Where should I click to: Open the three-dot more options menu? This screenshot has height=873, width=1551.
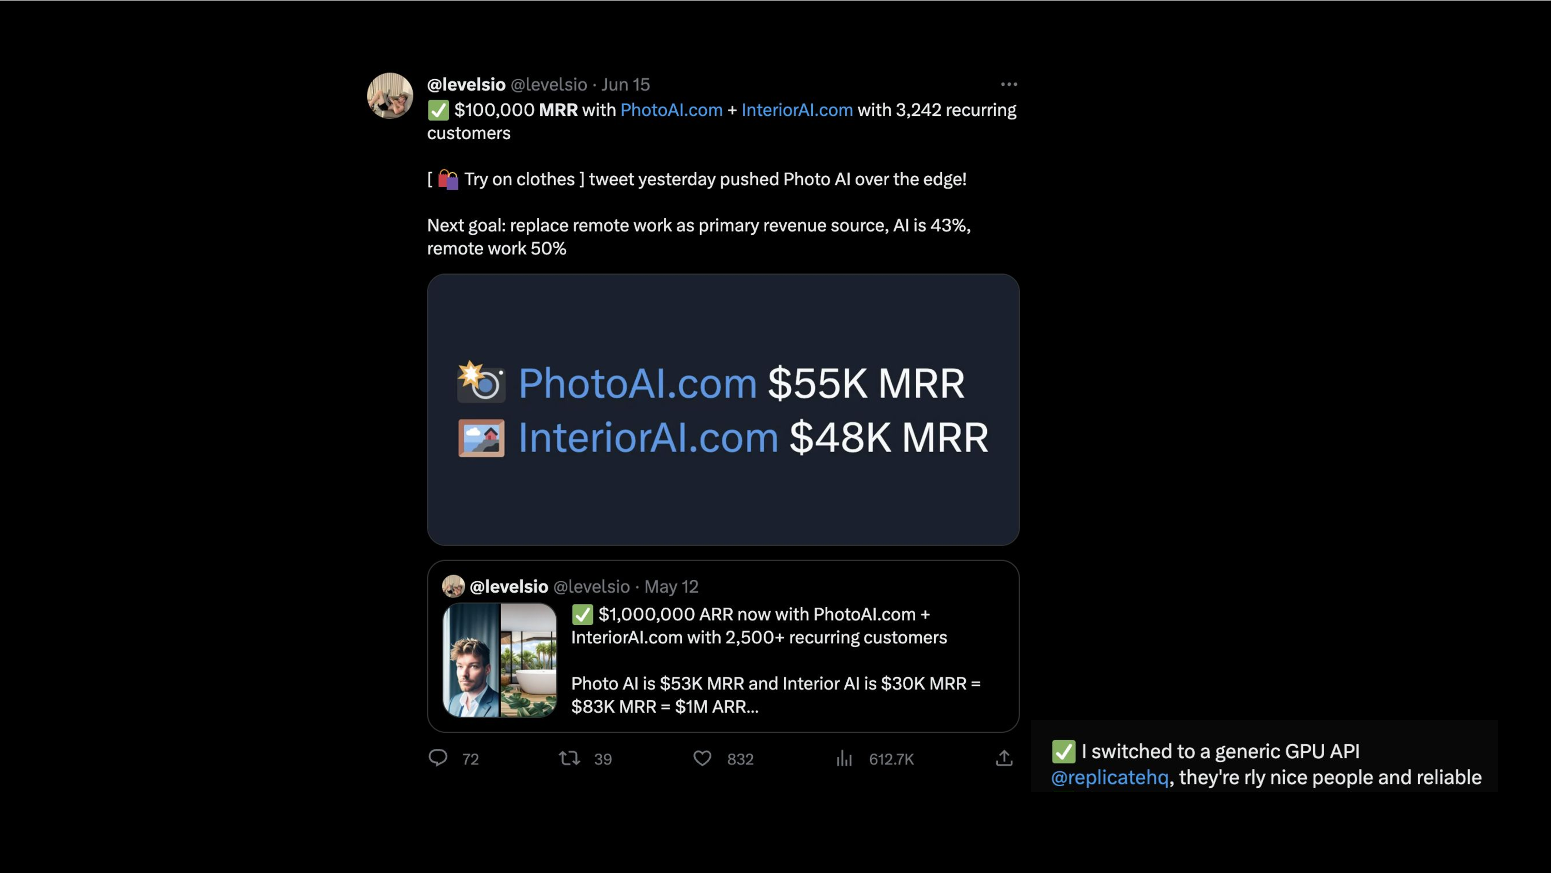(x=1009, y=84)
